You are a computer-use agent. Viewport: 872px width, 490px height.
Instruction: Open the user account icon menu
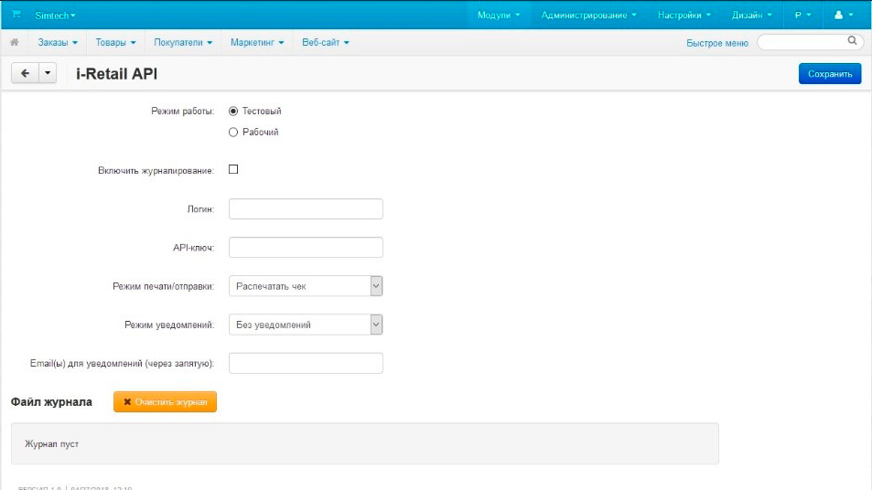pyautogui.click(x=844, y=15)
